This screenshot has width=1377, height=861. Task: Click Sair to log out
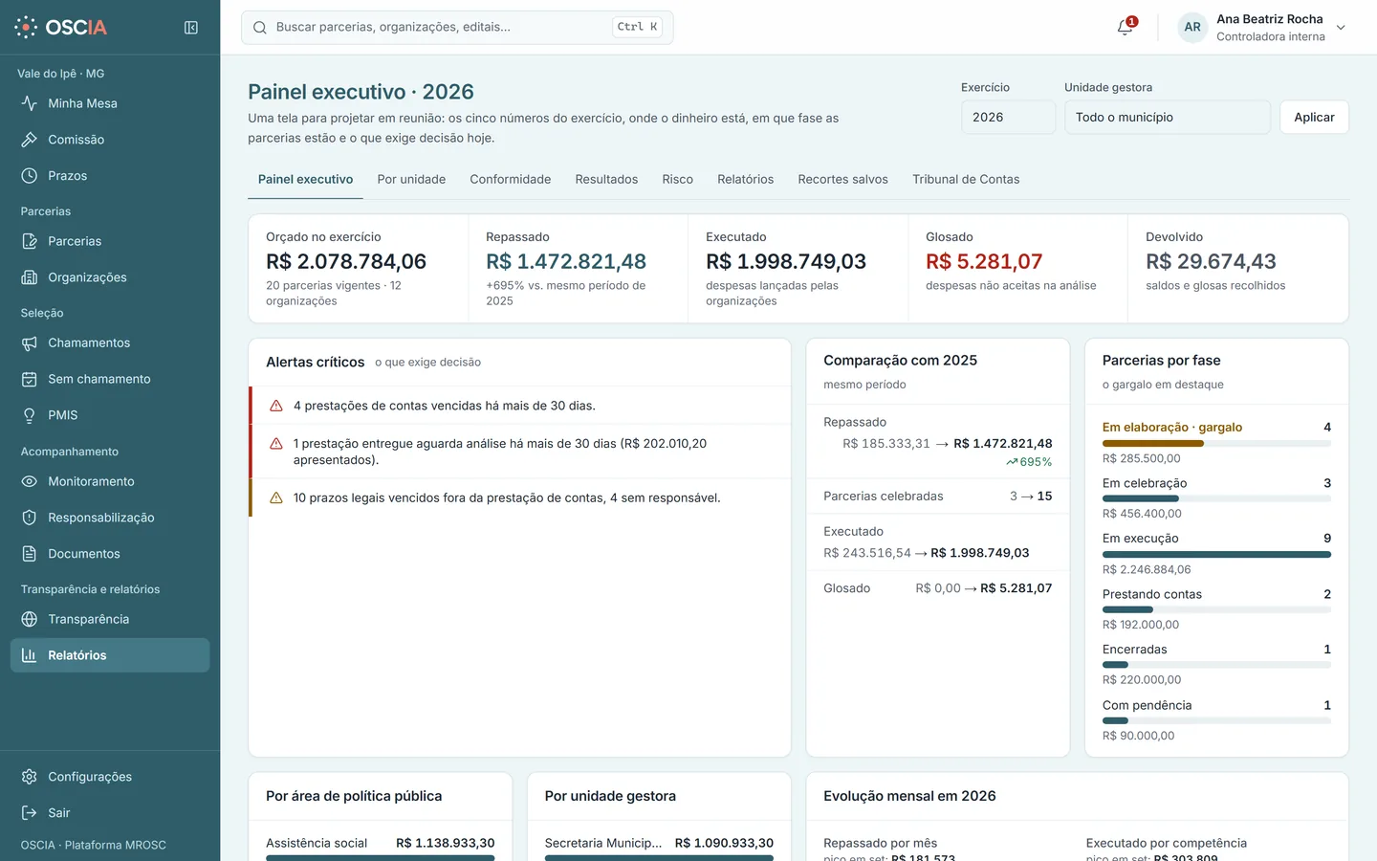click(x=110, y=813)
